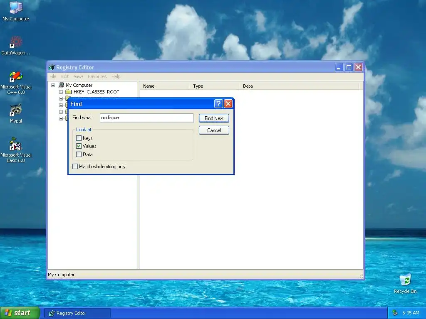Open Microsoft Visual C++ 6.0 shortcut
This screenshot has width=426, height=319.
pyautogui.click(x=16, y=83)
